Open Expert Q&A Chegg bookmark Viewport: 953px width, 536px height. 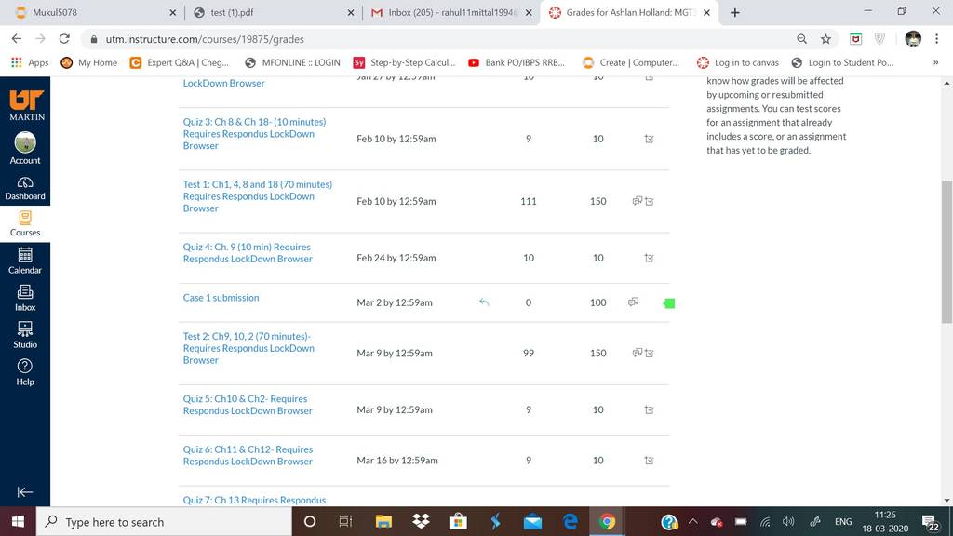pos(180,62)
